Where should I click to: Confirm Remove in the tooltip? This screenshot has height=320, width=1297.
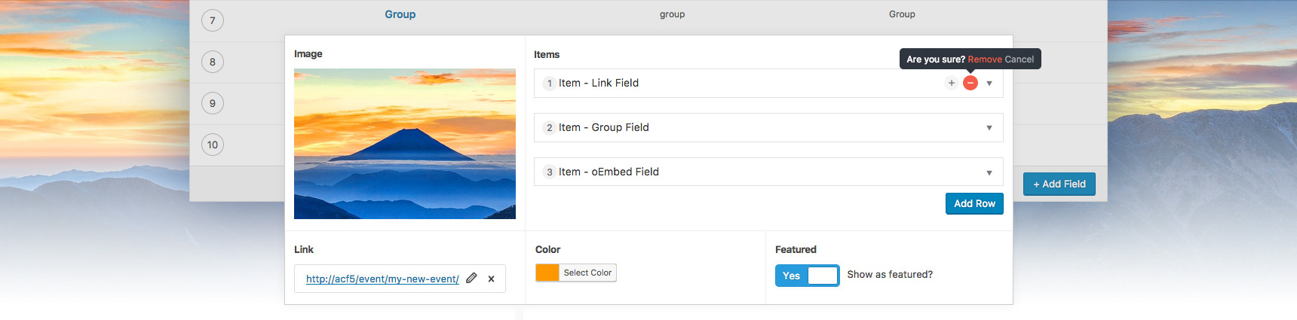point(985,59)
